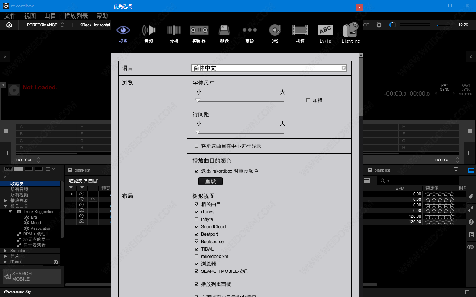Screen dimensions: 476x297
Task: Uncheck the Beatsource tree view checkbox
Action: (x=197, y=242)
